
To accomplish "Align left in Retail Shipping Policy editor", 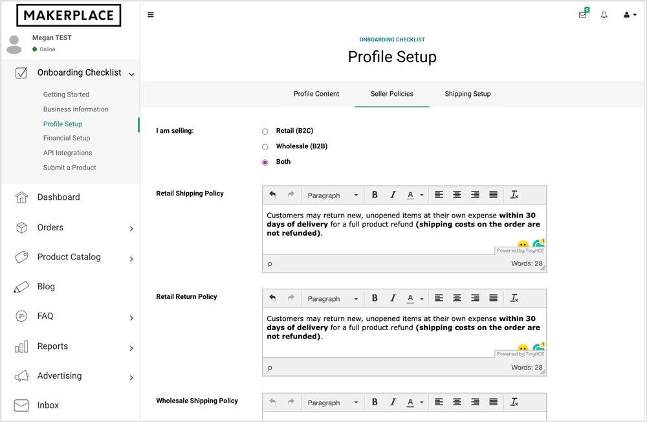I will tap(439, 194).
